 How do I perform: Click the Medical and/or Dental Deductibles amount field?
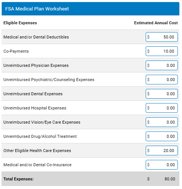click(x=162, y=37)
